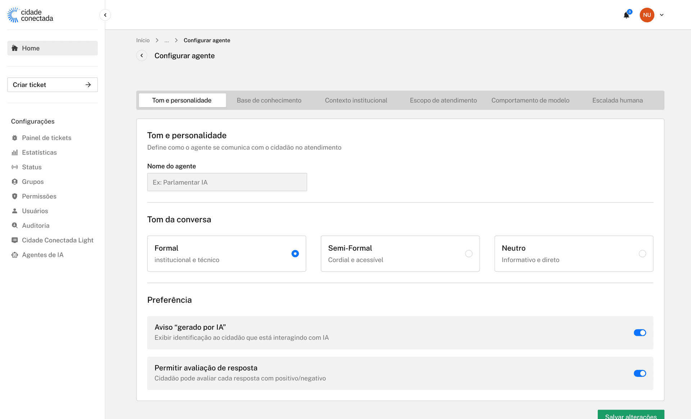Image resolution: width=691 pixels, height=419 pixels.
Task: Go to the Escalada humana tab
Action: pos(618,100)
